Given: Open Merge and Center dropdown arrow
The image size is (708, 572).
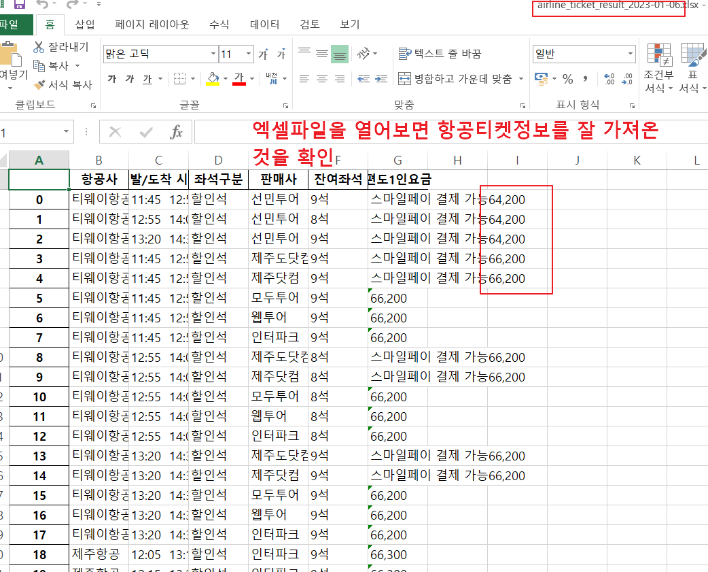Looking at the screenshot, I should point(521,79).
